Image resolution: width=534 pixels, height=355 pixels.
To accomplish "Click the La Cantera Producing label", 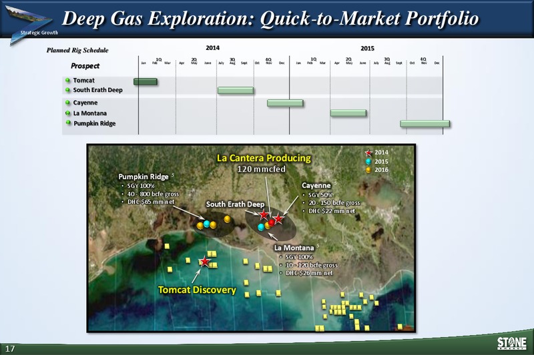I will pos(264,158).
